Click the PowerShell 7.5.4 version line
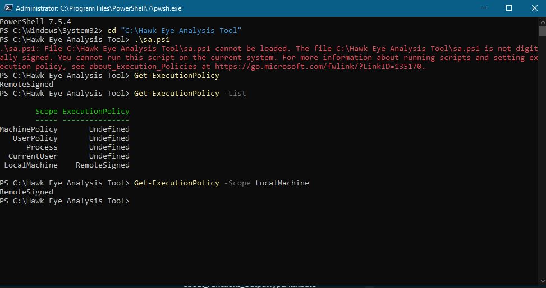Image resolution: width=546 pixels, height=288 pixels. (35, 21)
